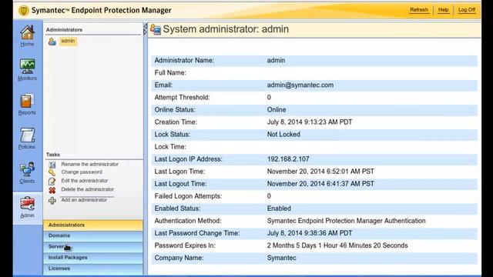Open the Clients section icon
This screenshot has width=493, height=277.
[x=28, y=169]
